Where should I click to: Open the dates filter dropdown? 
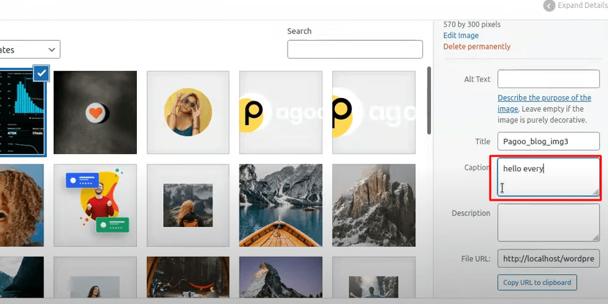click(x=30, y=49)
